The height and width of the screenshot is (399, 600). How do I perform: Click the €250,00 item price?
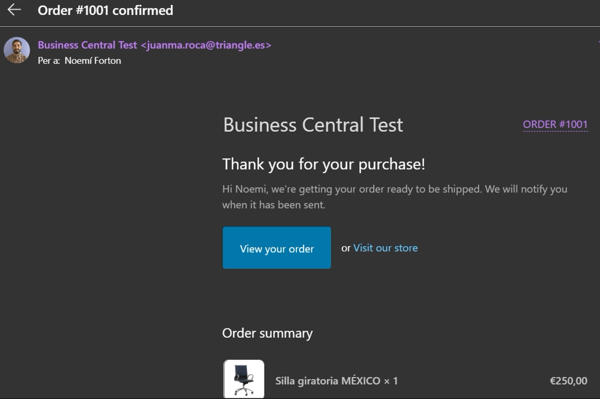pyautogui.click(x=568, y=381)
